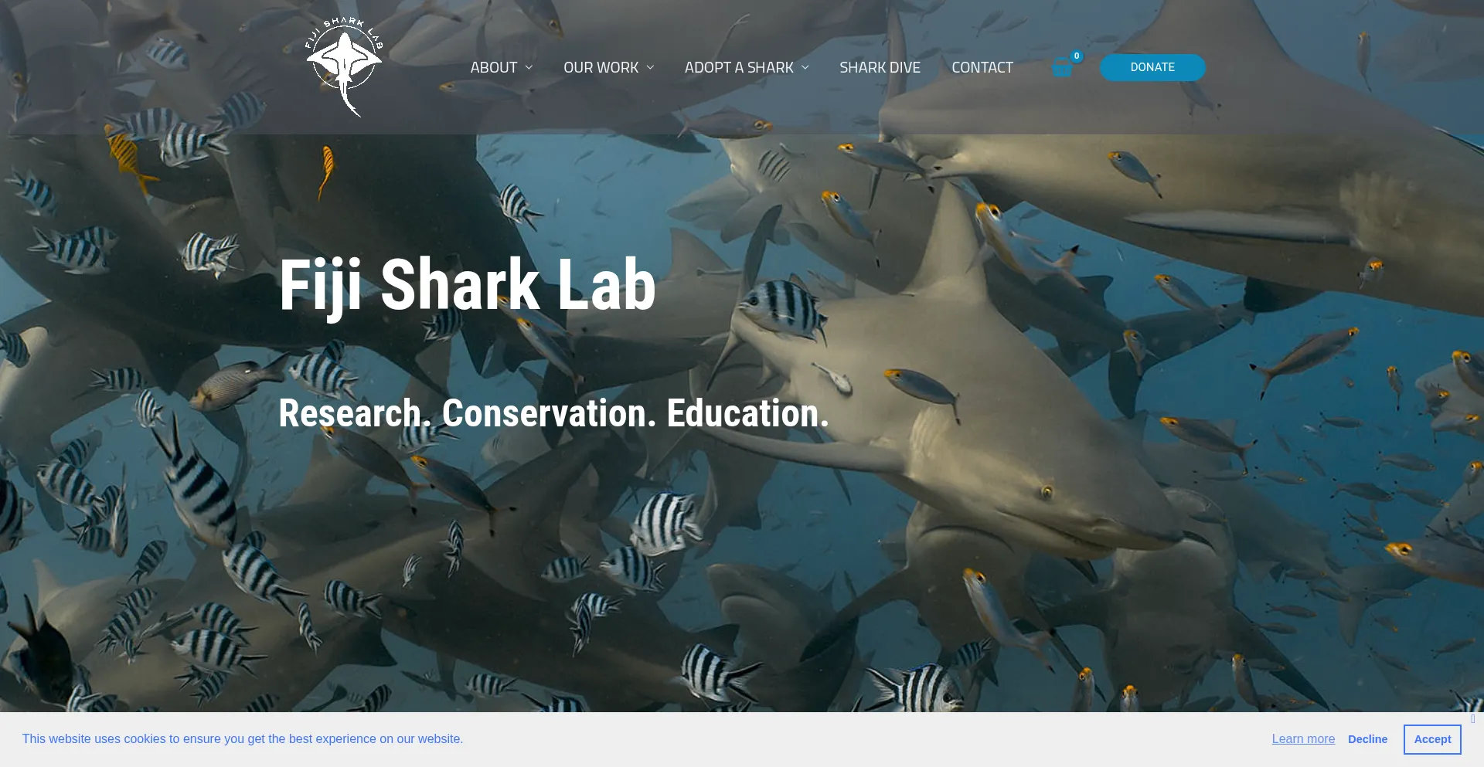
Task: Open the SHARK DIVE page
Action: tap(880, 68)
